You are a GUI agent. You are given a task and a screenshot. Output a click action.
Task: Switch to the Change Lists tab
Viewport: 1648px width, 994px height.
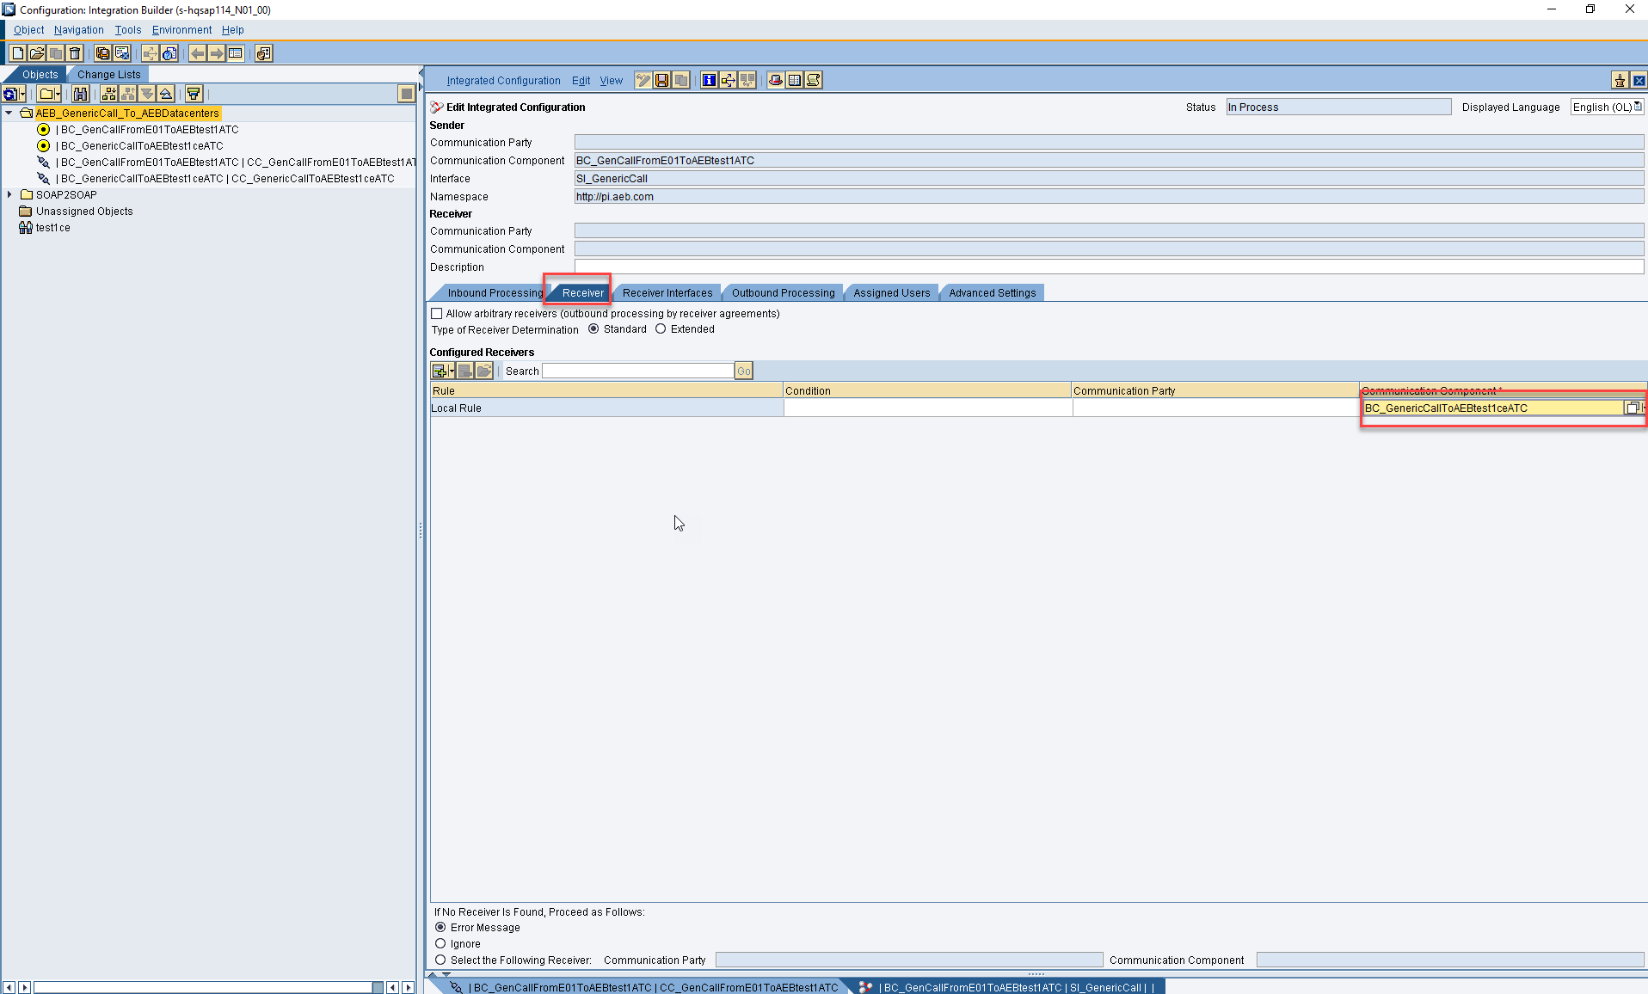click(108, 74)
